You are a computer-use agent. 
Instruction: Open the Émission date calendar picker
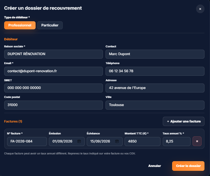pyautogui.click(x=79, y=141)
